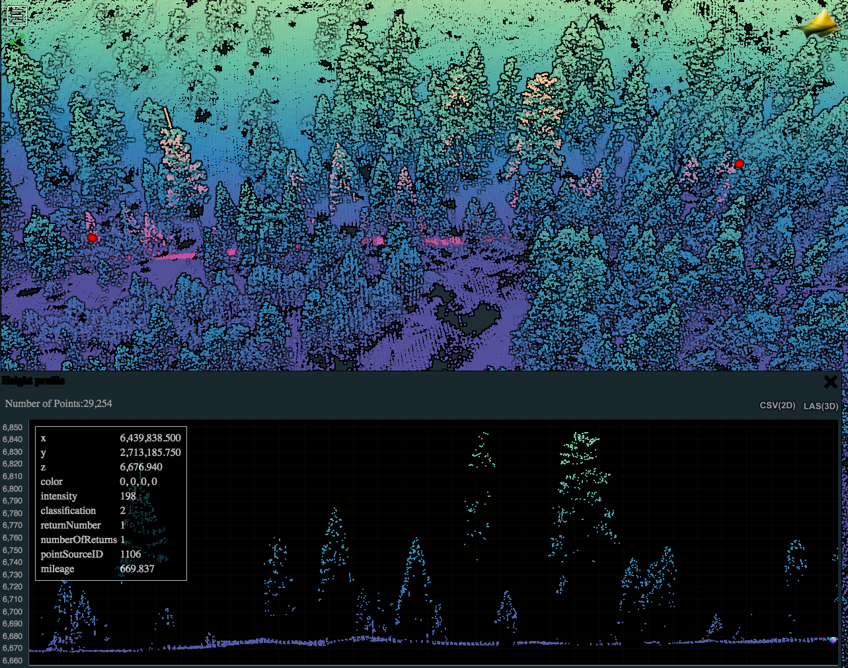Click the Height profile title
The image size is (848, 668).
(33, 381)
